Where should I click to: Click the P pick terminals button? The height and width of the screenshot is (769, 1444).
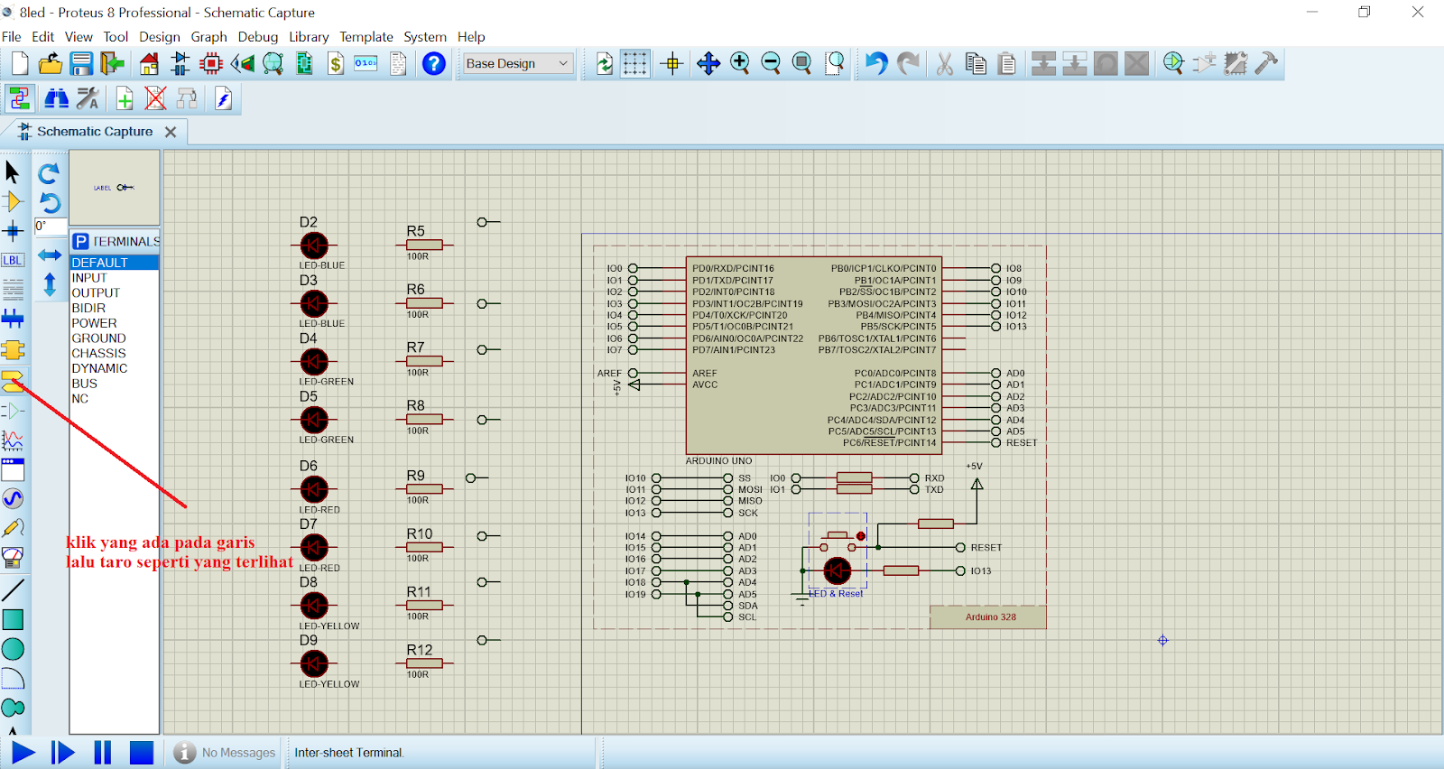coord(81,241)
